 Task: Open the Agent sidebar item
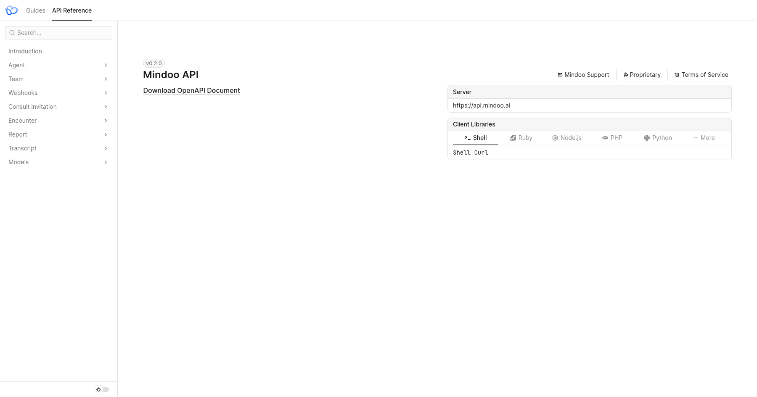coord(58,65)
